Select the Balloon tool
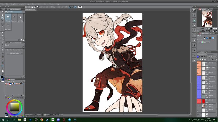The image size is (218, 122). coord(2,71)
